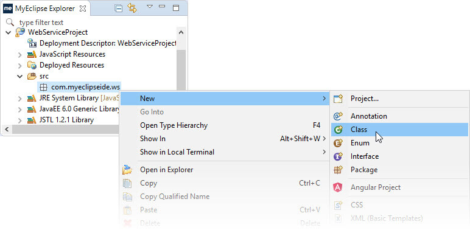
Task: Open Show in Local Terminal submenu
Action: [x=224, y=152]
